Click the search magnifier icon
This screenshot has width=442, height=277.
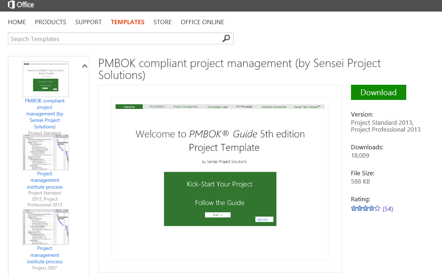tap(226, 38)
